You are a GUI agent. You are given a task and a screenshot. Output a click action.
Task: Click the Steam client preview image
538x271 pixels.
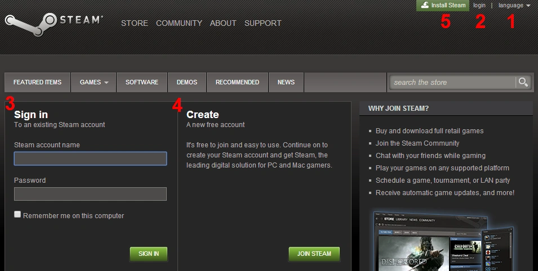443,241
